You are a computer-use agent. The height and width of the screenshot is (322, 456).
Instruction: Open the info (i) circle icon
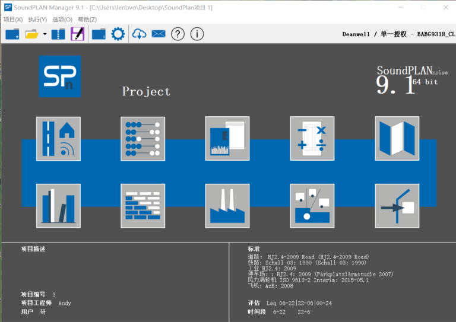click(x=197, y=34)
